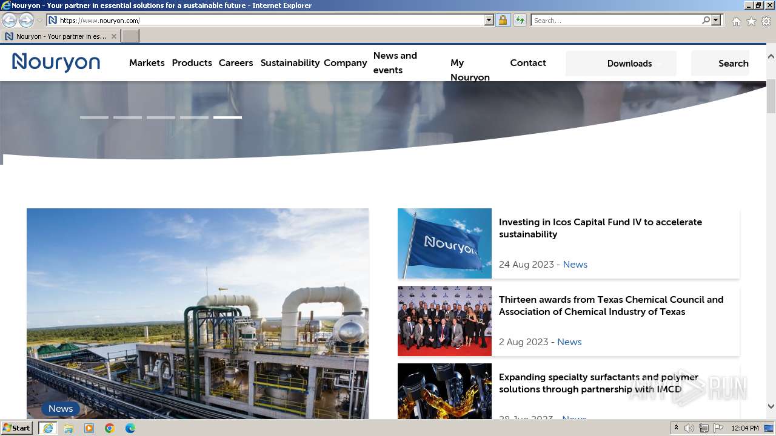Click the page scrollbar down arrow

[x=771, y=406]
